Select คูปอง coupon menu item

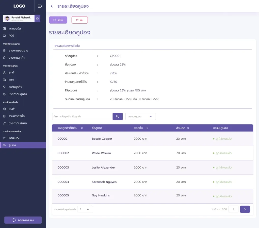(23, 145)
